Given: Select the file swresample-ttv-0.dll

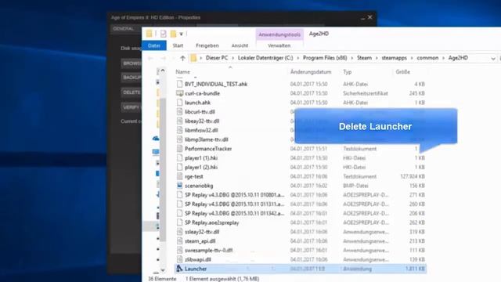Looking at the screenshot, I should (x=209, y=251).
